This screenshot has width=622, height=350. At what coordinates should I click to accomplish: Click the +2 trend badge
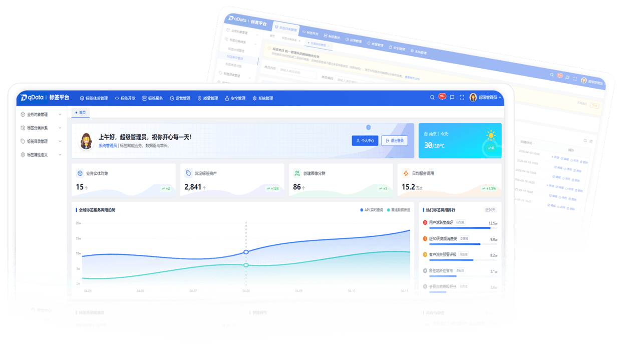click(x=166, y=189)
